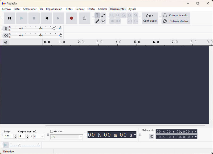Open the 1/8 snap value dropdown

(x=67, y=137)
